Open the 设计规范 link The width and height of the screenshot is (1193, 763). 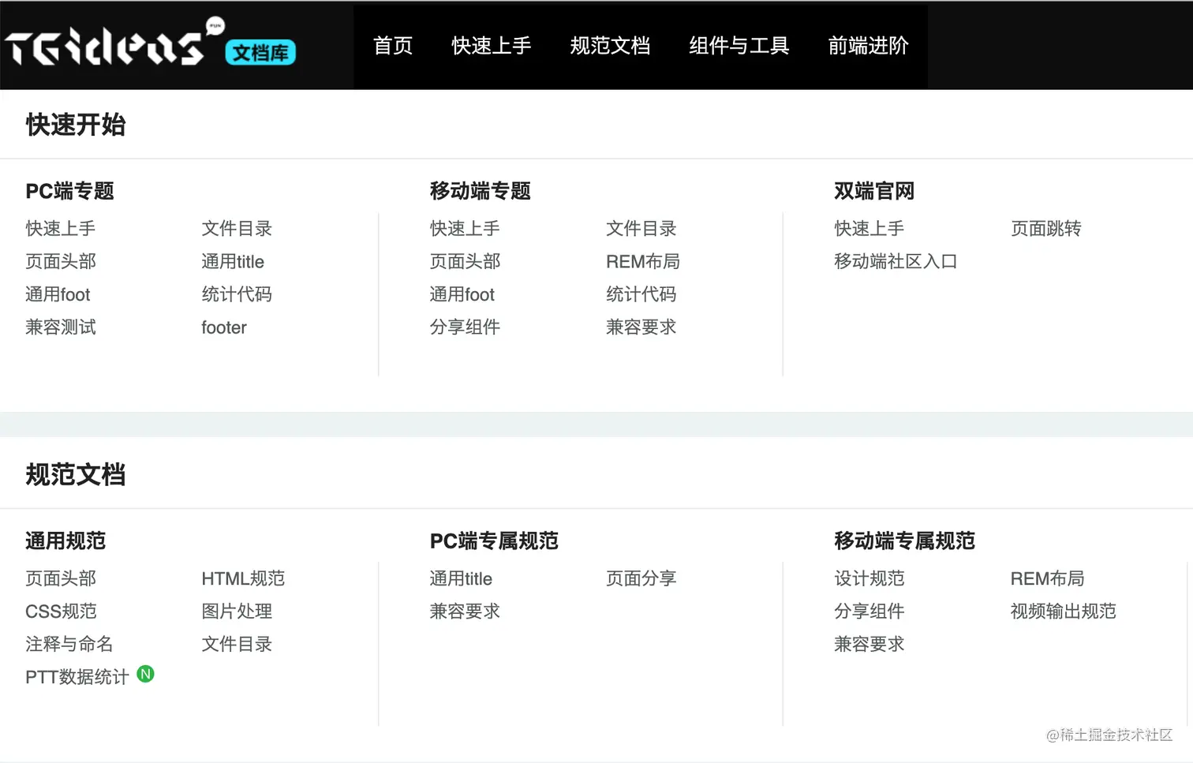(x=870, y=578)
